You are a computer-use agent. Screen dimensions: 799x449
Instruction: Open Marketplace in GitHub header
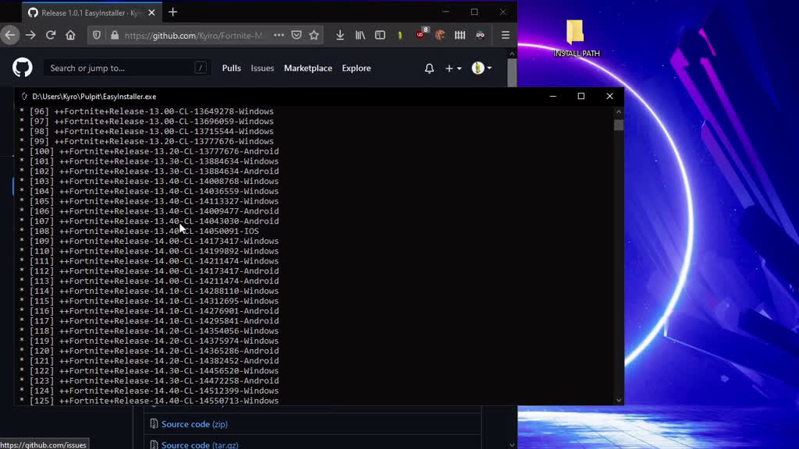[x=307, y=69]
